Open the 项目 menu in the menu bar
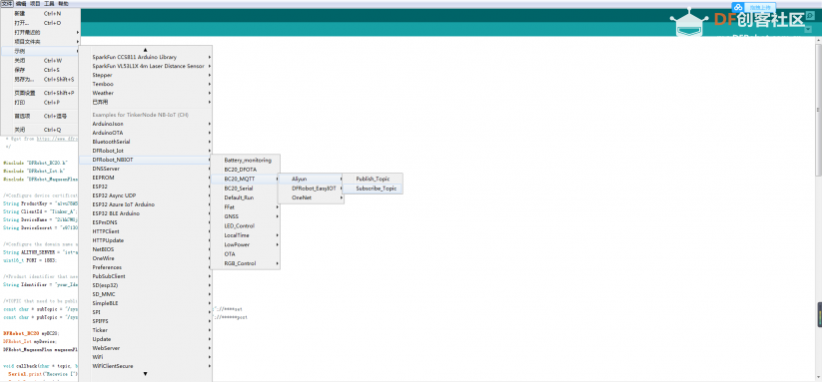Image resolution: width=822 pixels, height=382 pixels. pos(35,3)
